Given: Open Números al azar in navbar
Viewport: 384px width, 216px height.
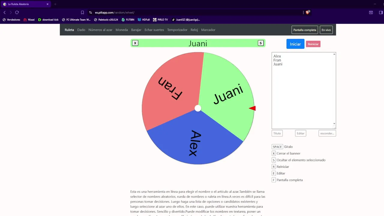Looking at the screenshot, I should point(100,30).
